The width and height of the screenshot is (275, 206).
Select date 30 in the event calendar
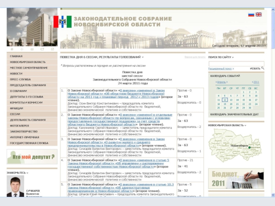[x=250, y=108]
